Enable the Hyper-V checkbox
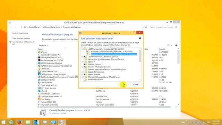 pos(85,62)
